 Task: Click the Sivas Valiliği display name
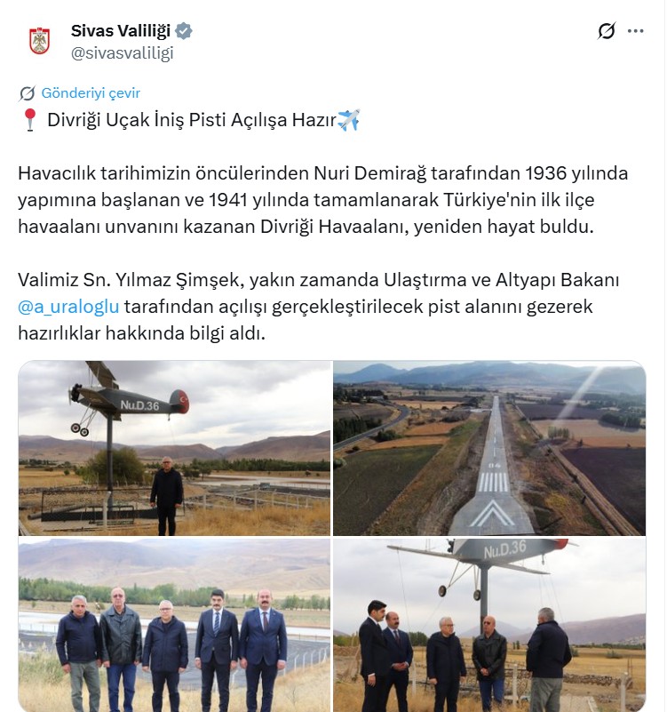(x=121, y=31)
